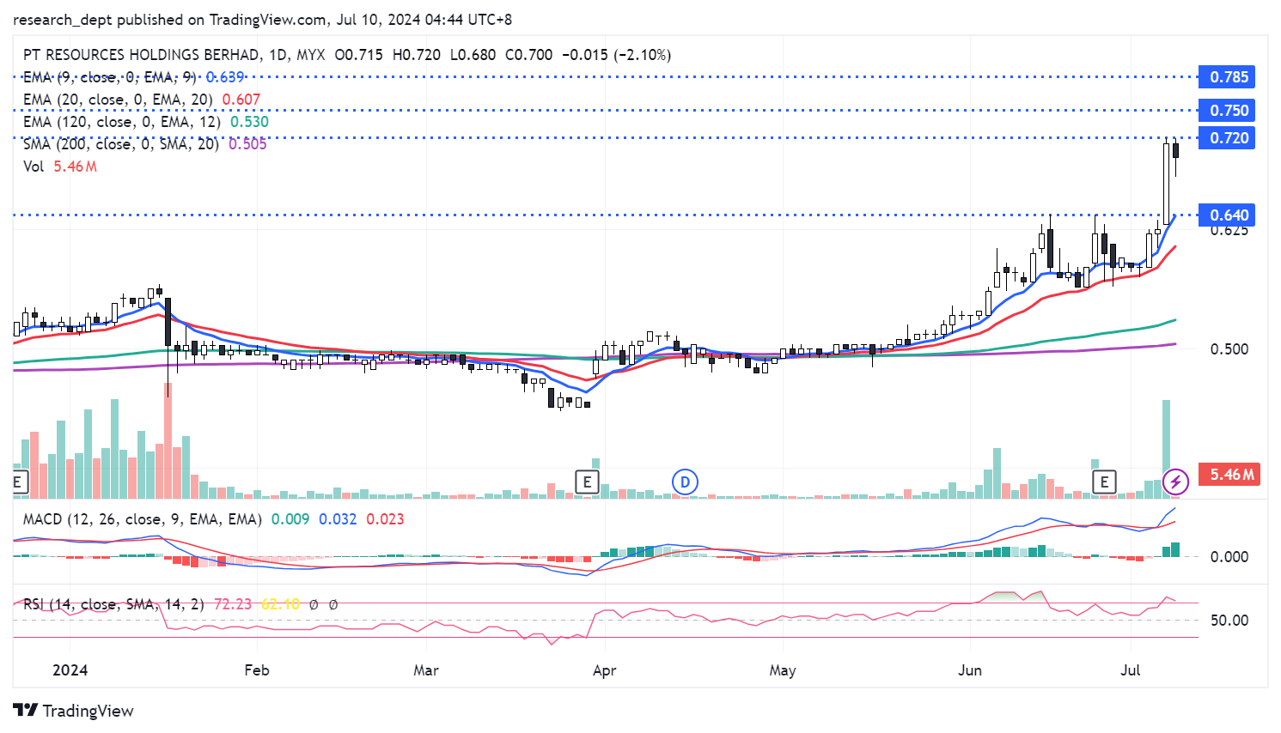
Task: Select the 0.750 price level label
Action: click(1229, 111)
